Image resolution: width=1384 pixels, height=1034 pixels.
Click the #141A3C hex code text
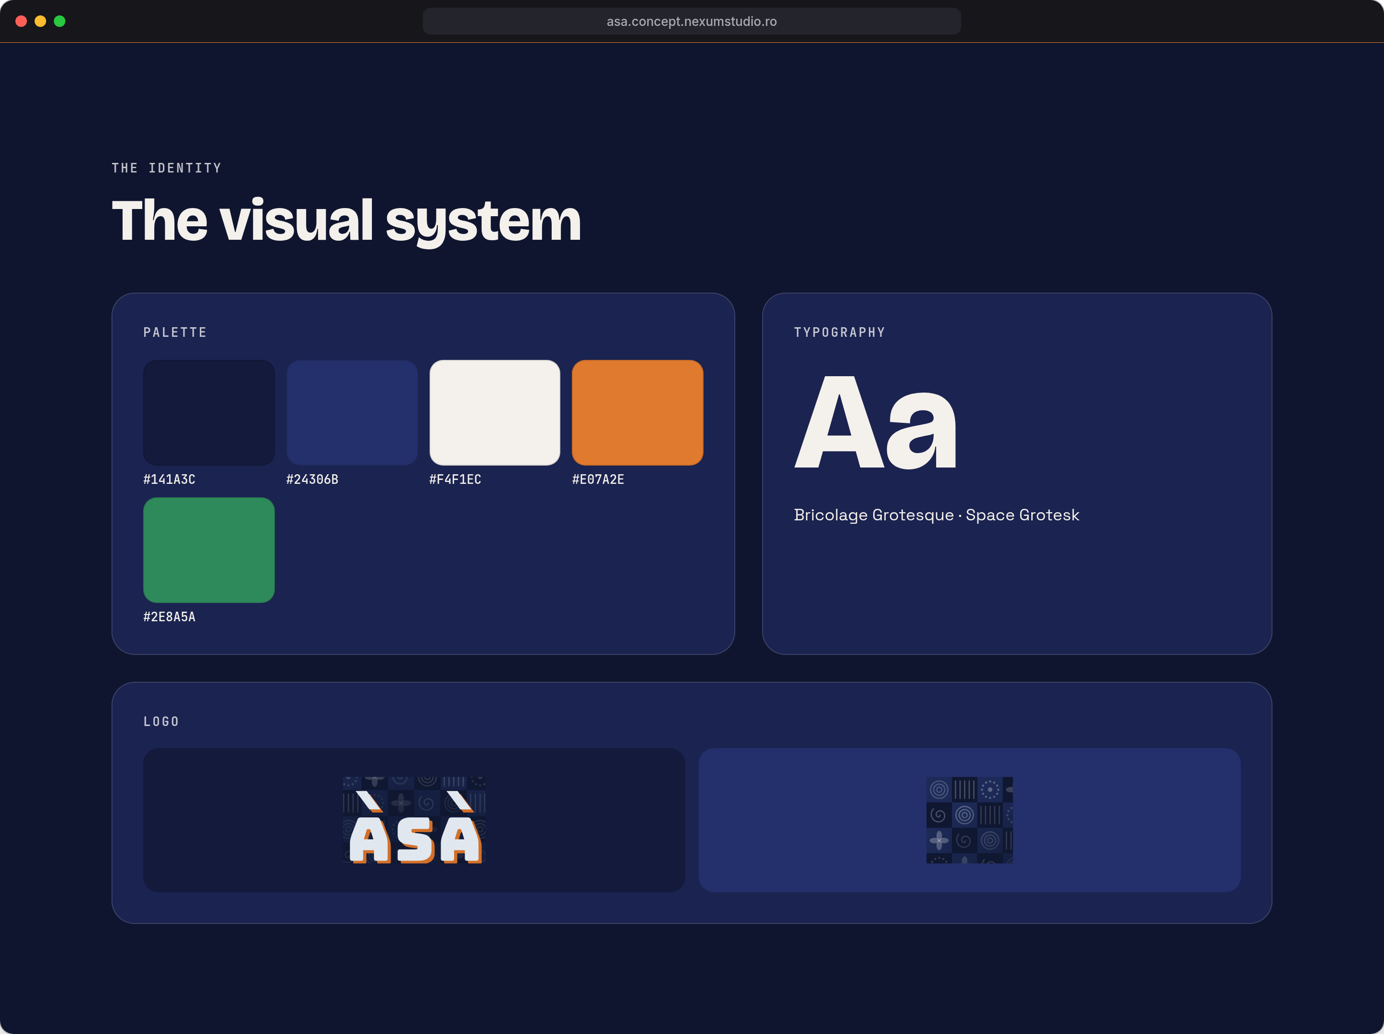pyautogui.click(x=170, y=479)
